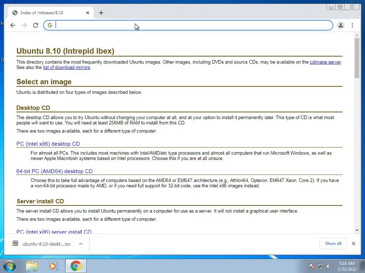Launch Windows Media Player from taskbar
This screenshot has width=365, height=273.
[x=53, y=266]
